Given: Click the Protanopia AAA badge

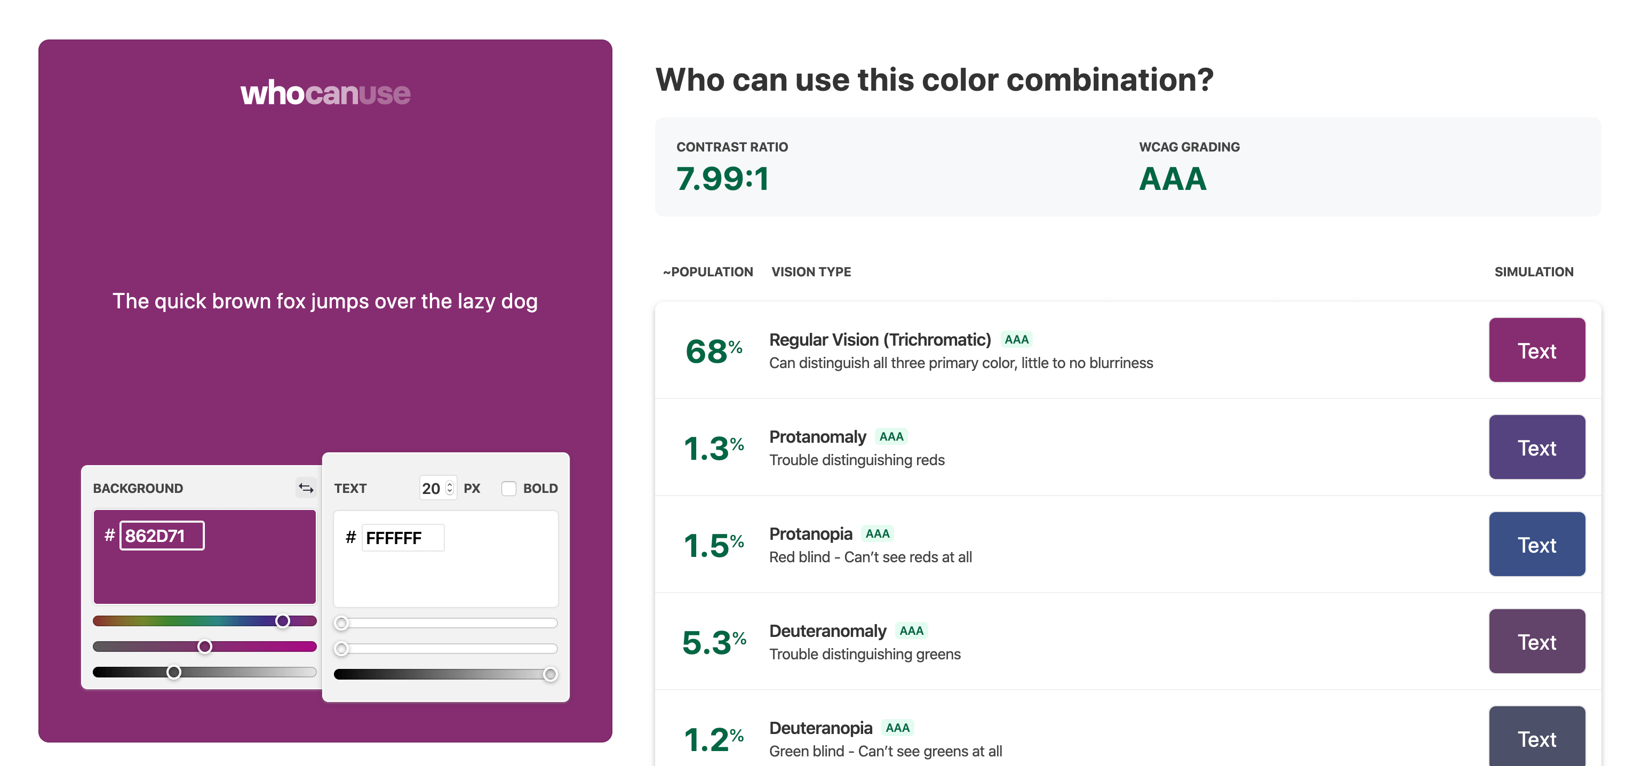Looking at the screenshot, I should coord(877,533).
